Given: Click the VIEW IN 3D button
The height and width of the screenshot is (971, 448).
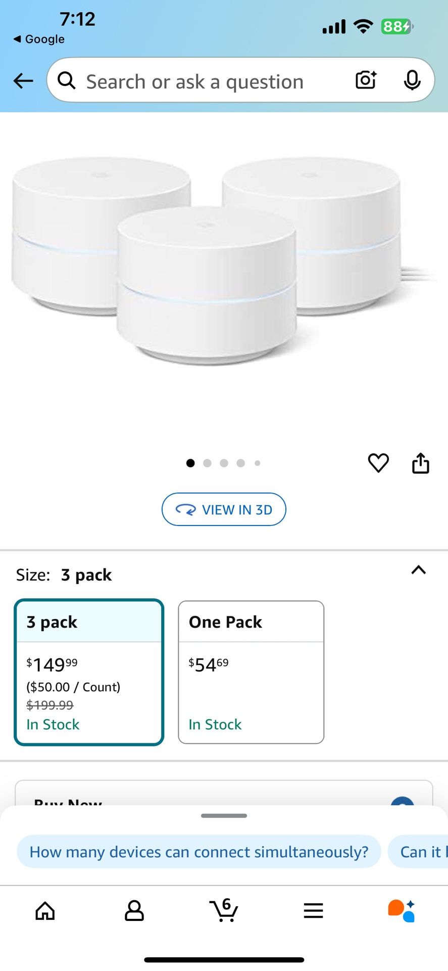Looking at the screenshot, I should tap(224, 509).
